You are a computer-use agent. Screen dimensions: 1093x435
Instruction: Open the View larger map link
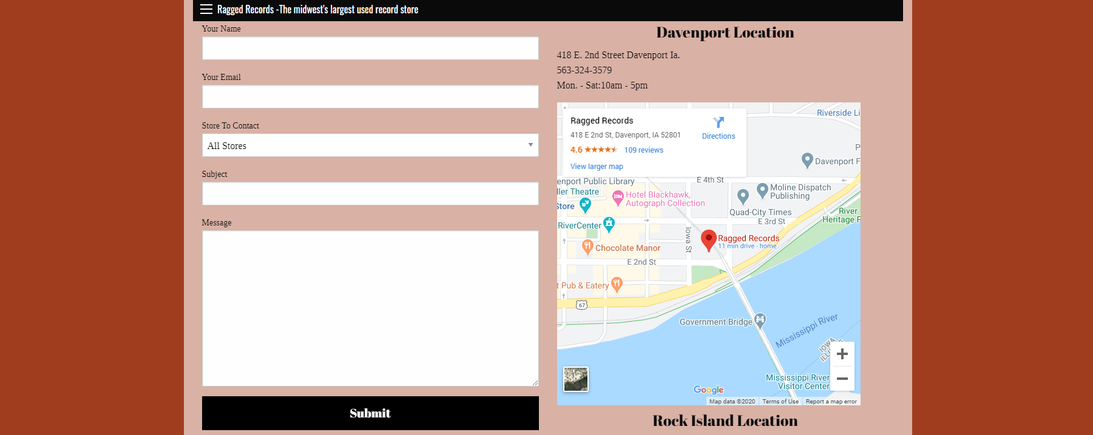coord(597,167)
